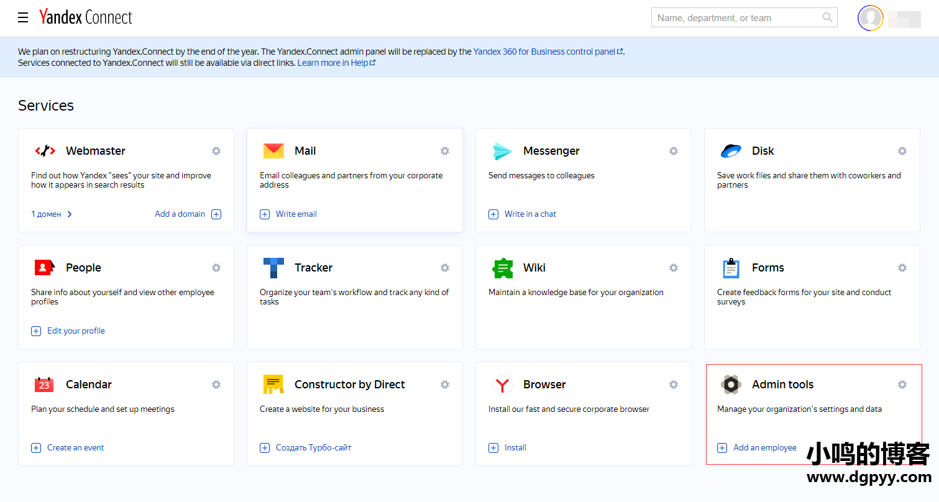Open the Tracker service title
This screenshot has width=939, height=502.
pyautogui.click(x=313, y=268)
